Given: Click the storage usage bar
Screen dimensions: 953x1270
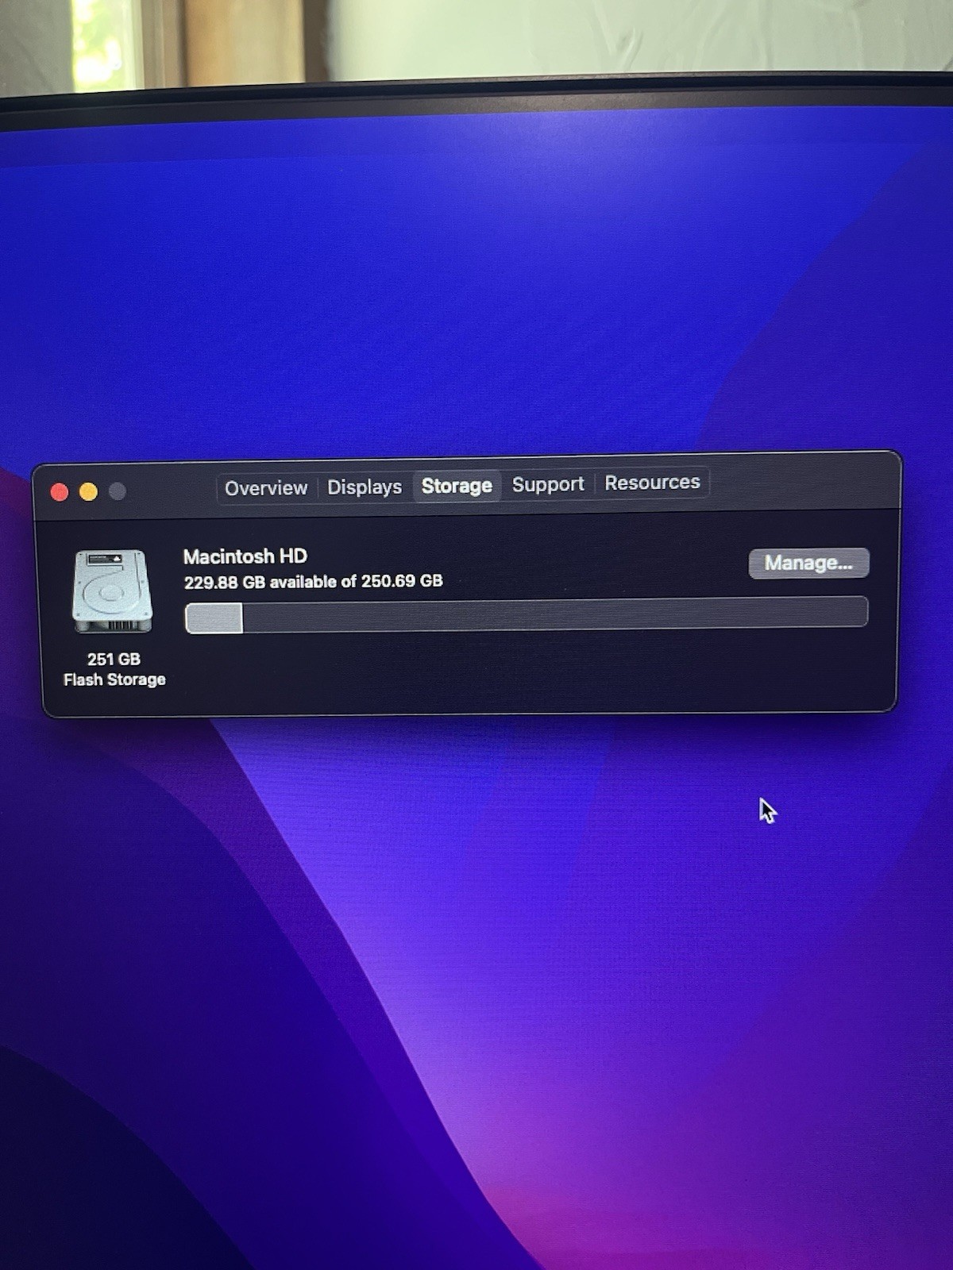Looking at the screenshot, I should point(527,614).
